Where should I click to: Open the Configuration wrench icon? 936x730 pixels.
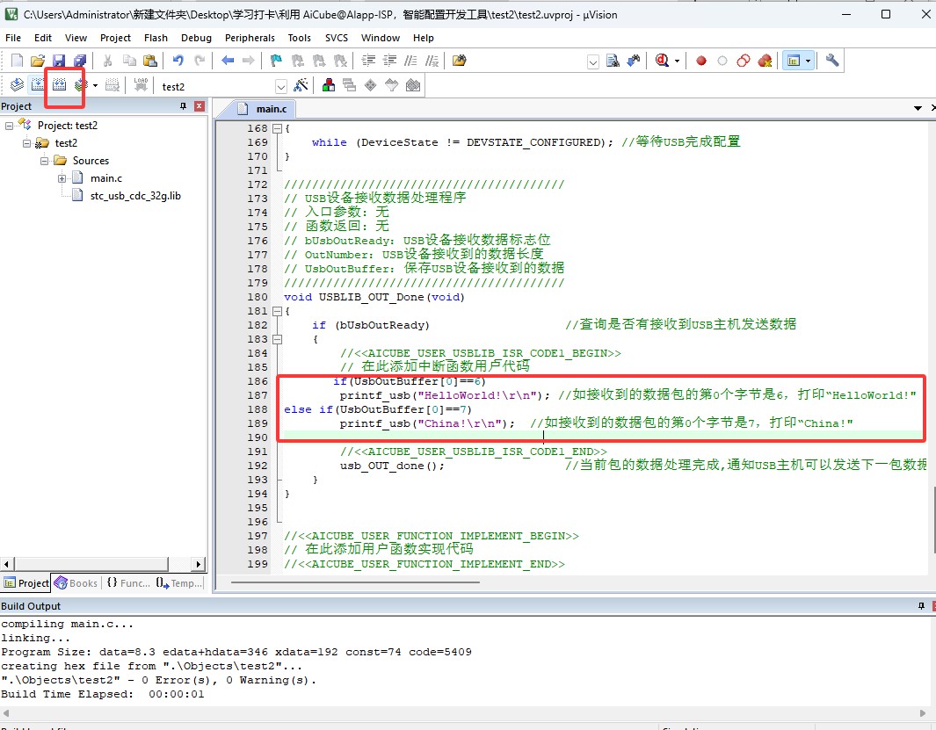[x=832, y=61]
